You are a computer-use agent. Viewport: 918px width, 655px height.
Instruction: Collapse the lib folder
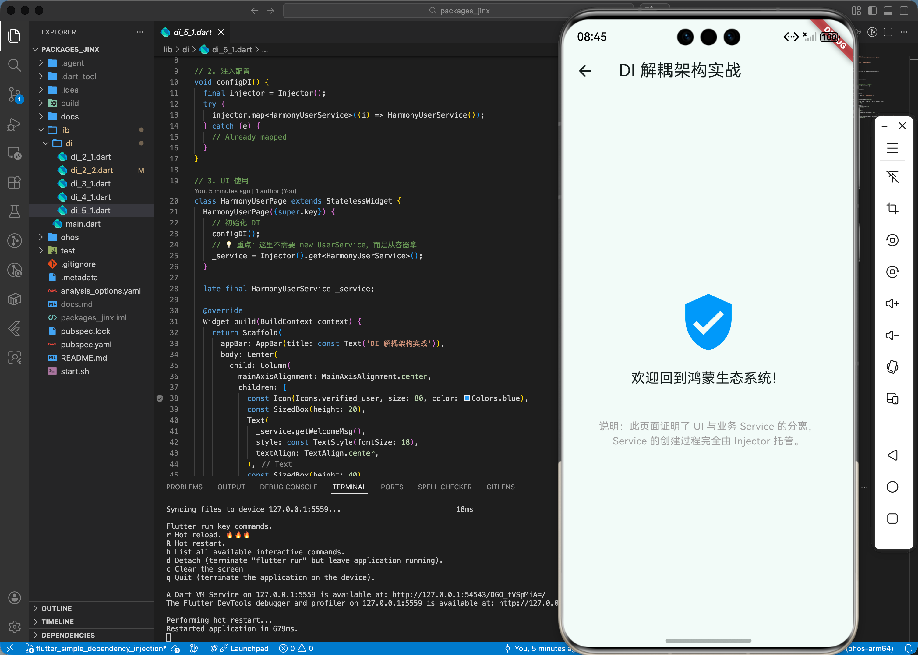click(65, 130)
